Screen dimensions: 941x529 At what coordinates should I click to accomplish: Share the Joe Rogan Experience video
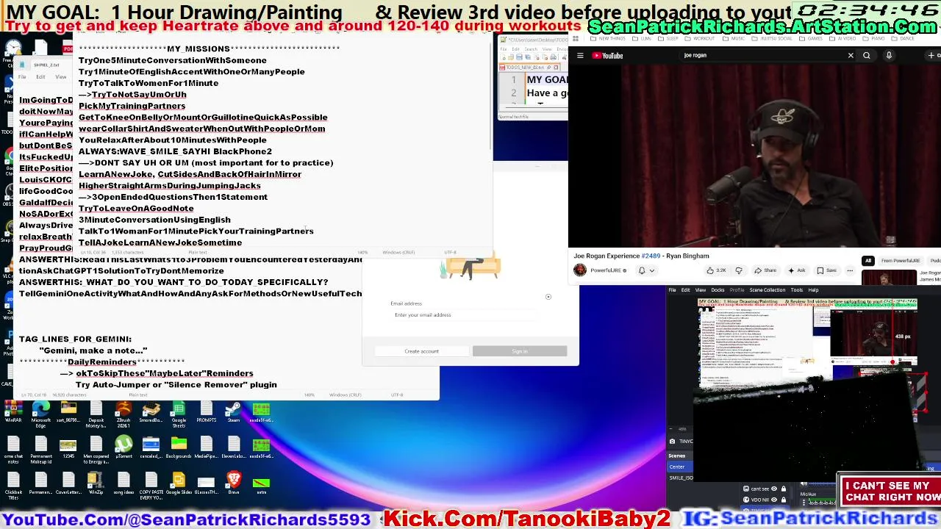(766, 270)
